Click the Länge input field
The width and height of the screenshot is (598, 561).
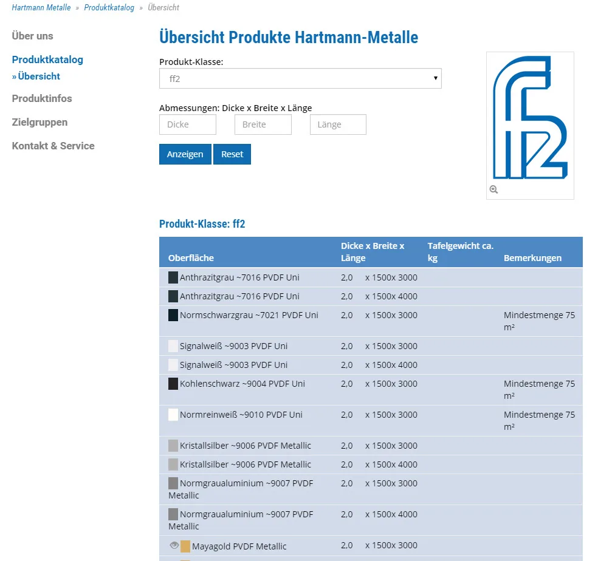tap(338, 124)
